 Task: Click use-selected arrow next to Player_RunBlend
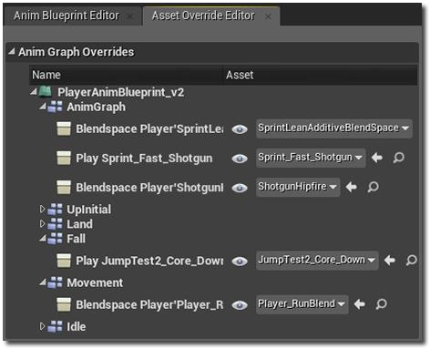pyautogui.click(x=360, y=303)
